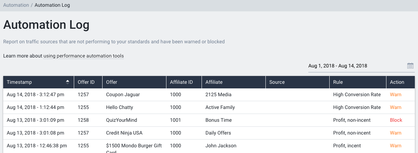
Task: Open 'using performance automation tools' link
Action: pos(83,56)
